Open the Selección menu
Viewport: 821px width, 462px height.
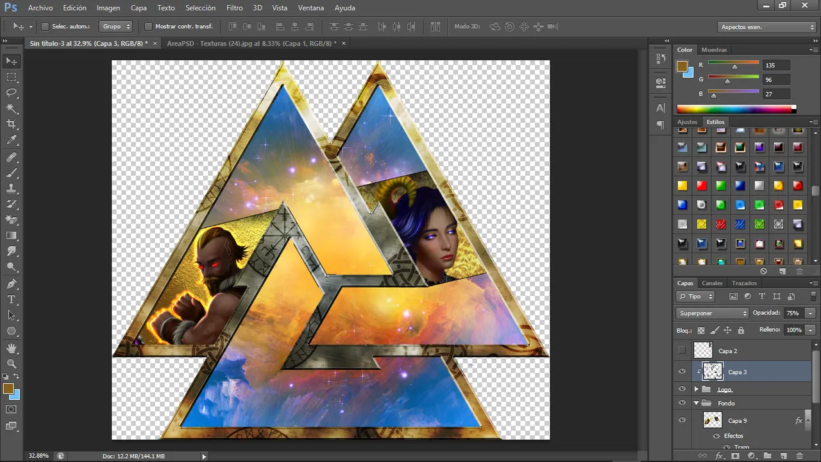tap(200, 8)
